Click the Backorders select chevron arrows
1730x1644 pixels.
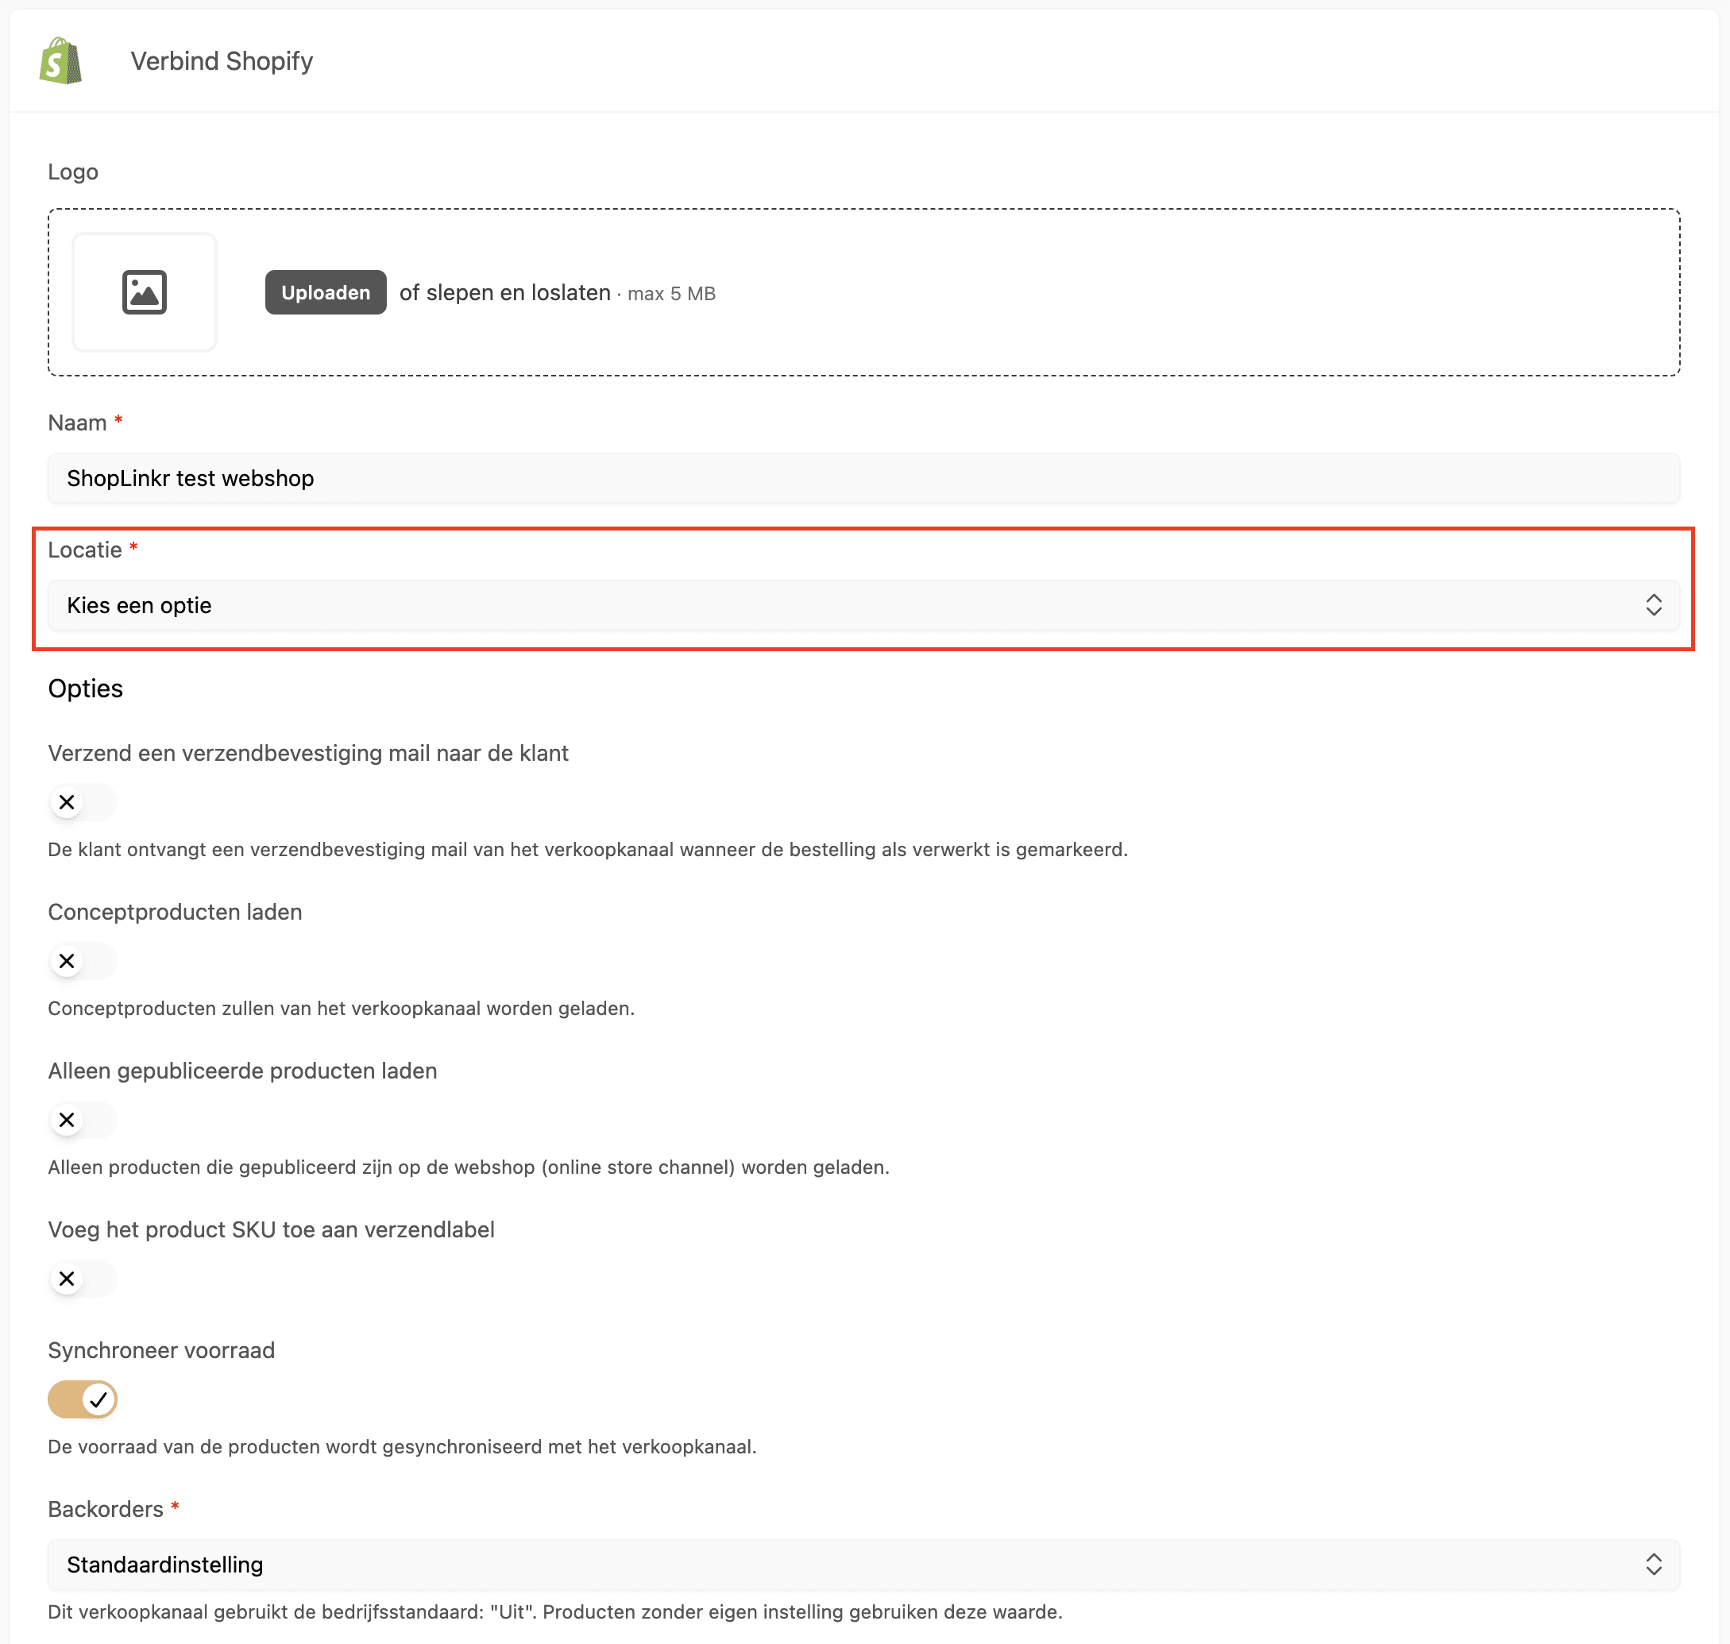coord(1653,1565)
